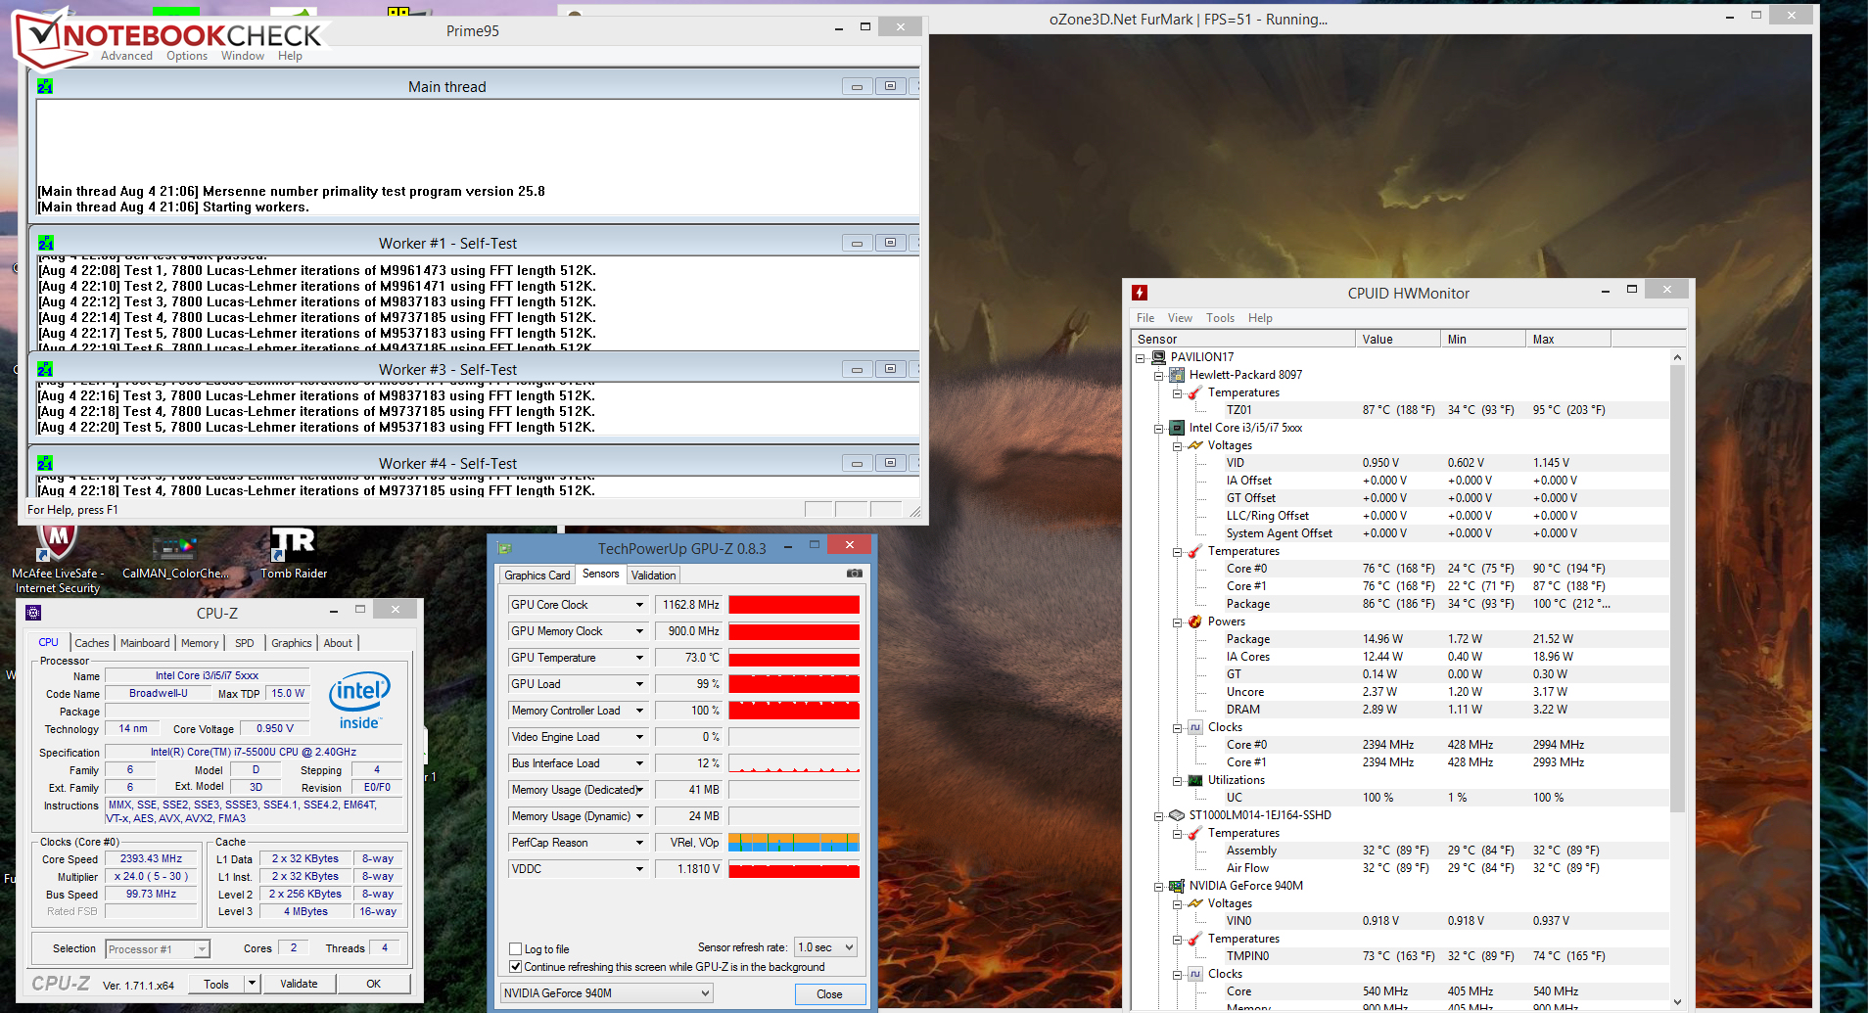Click the Max column header in HWMonitor
This screenshot has height=1013, width=1868.
1567,340
